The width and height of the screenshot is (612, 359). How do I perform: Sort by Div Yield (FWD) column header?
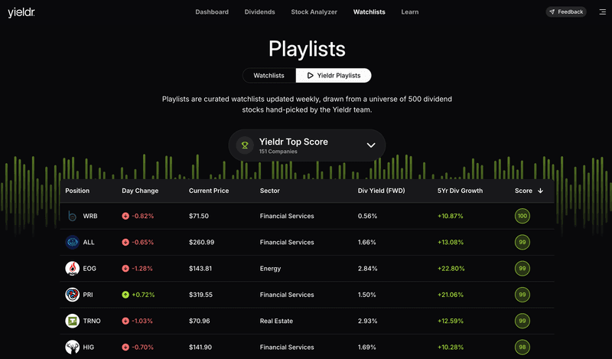coord(381,191)
